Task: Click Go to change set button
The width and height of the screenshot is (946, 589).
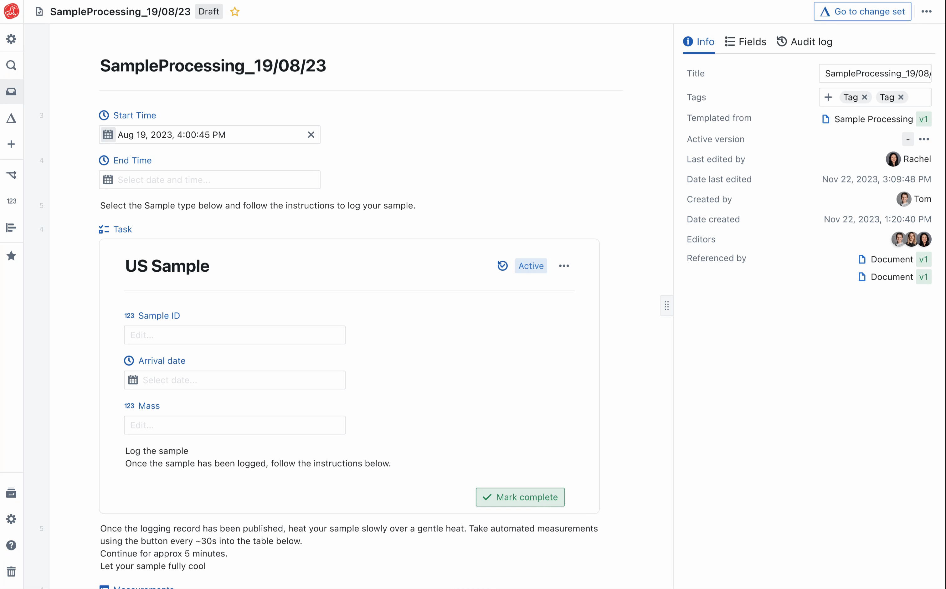Action: tap(862, 12)
